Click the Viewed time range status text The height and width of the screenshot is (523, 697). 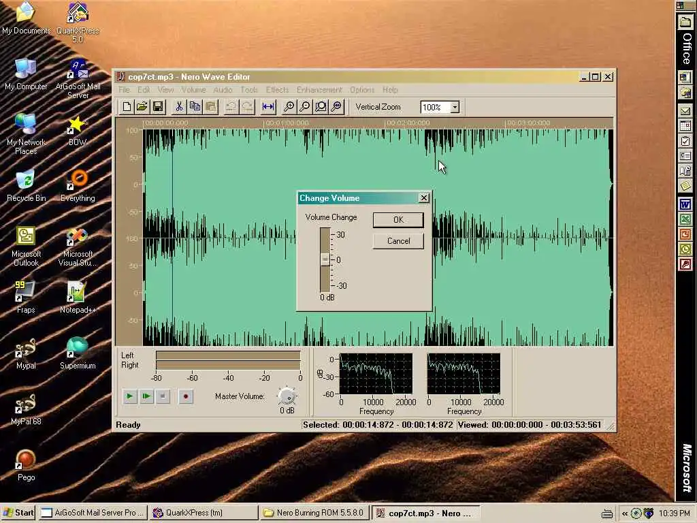point(530,425)
